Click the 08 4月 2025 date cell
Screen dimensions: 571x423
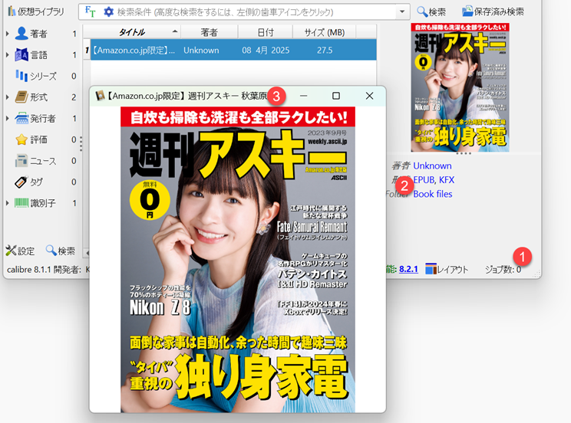[x=266, y=50]
